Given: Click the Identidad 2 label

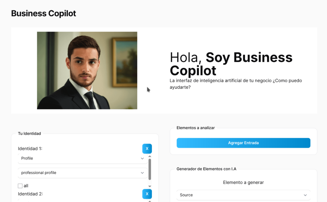Looking at the screenshot, I should [x=30, y=194].
